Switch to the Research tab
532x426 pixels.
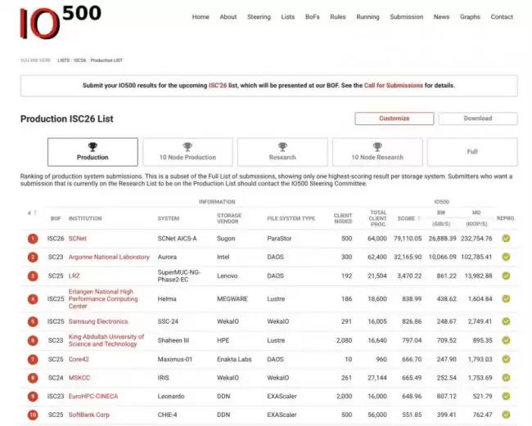(282, 152)
